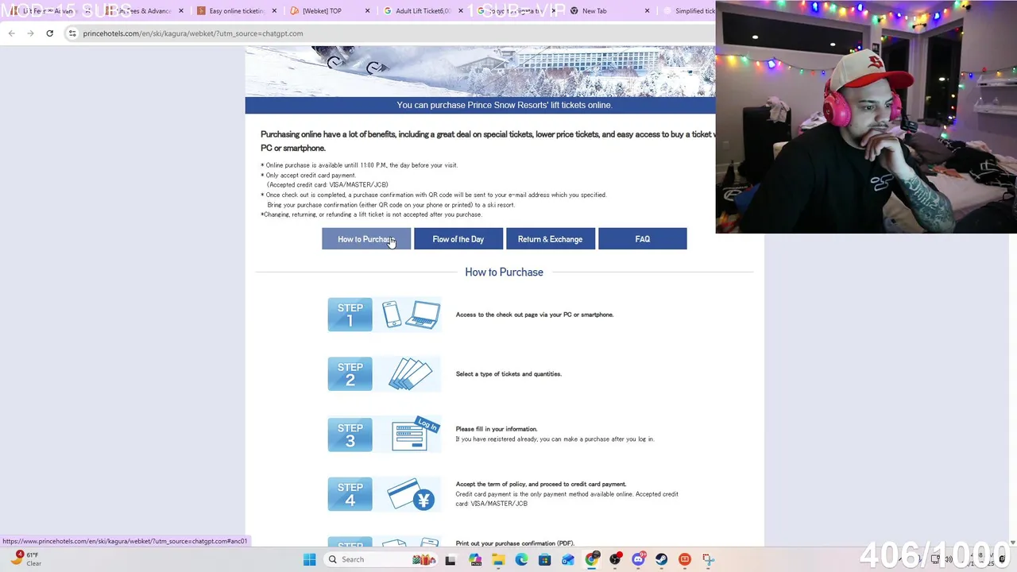The height and width of the screenshot is (572, 1017).
Task: Click the ski resort banner image
Action: (x=480, y=71)
